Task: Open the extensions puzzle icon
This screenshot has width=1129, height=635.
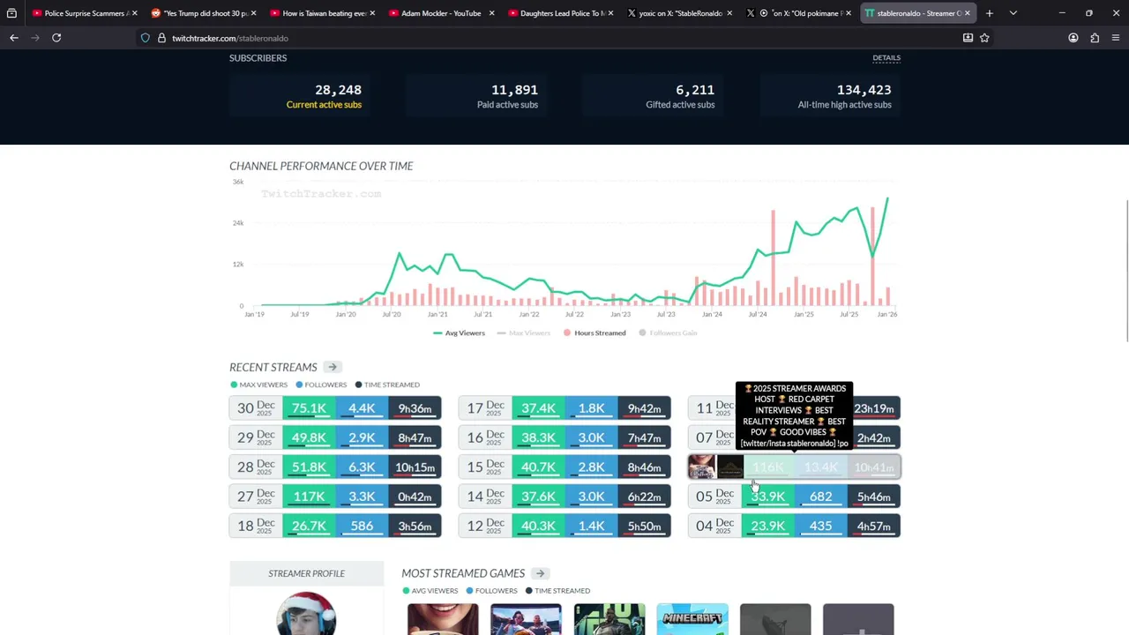Action: tap(1095, 38)
